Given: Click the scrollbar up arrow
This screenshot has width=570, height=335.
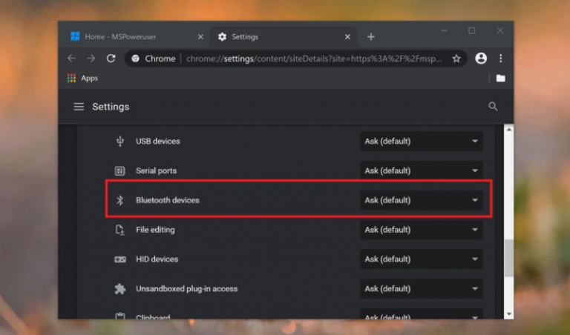Looking at the screenshot, I should 509,130.
